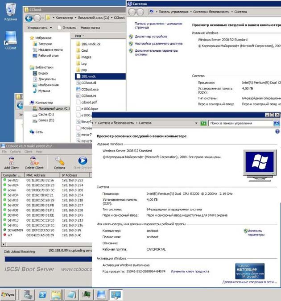Switch to System control panel taskbar button
The width and height of the screenshot is (281, 301).
tap(116, 294)
